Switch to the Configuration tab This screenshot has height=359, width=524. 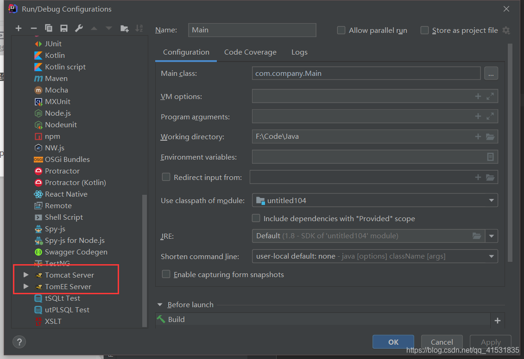tap(186, 52)
